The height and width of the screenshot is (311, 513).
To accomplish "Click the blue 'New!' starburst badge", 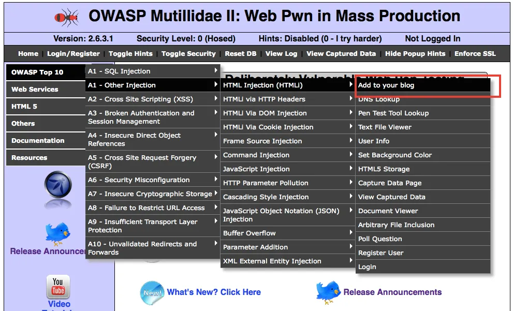I will (152, 292).
